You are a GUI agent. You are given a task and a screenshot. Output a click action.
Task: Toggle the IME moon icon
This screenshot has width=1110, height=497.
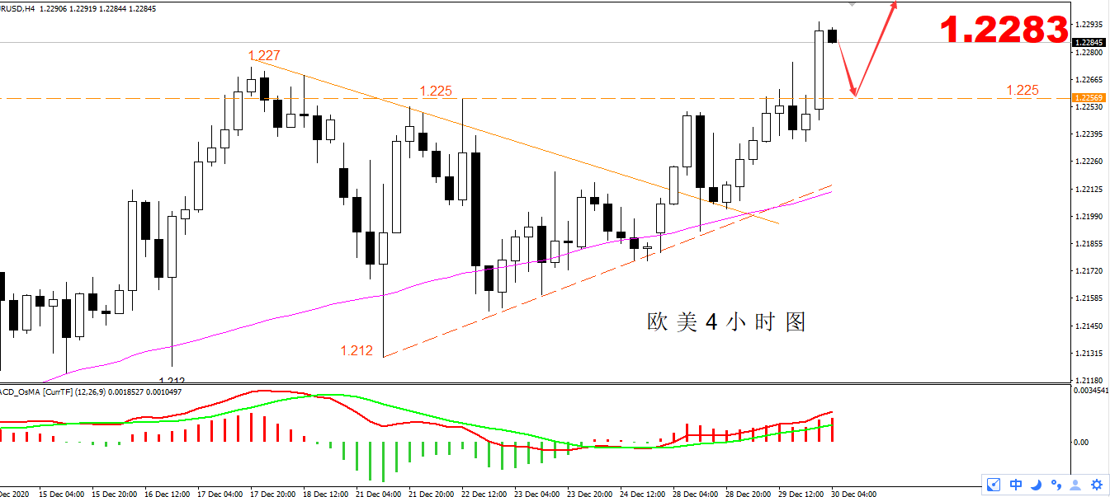pyautogui.click(x=1036, y=485)
